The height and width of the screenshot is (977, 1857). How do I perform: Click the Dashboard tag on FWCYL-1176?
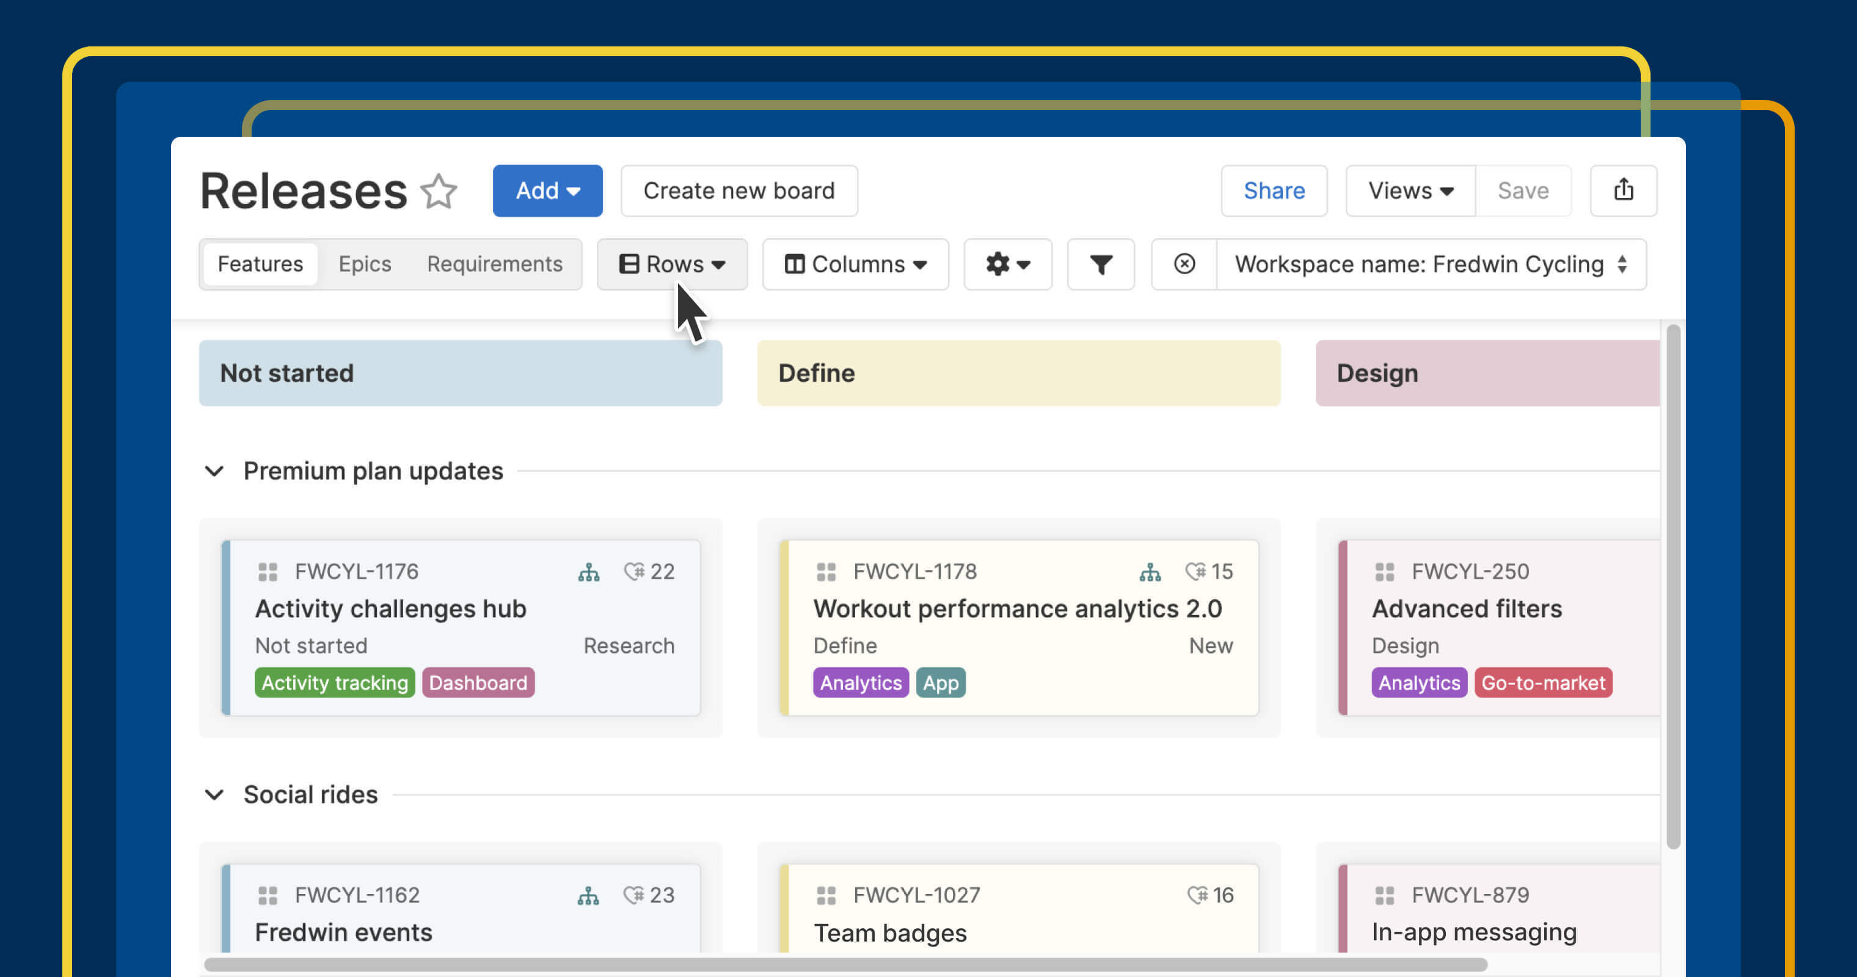coord(478,682)
